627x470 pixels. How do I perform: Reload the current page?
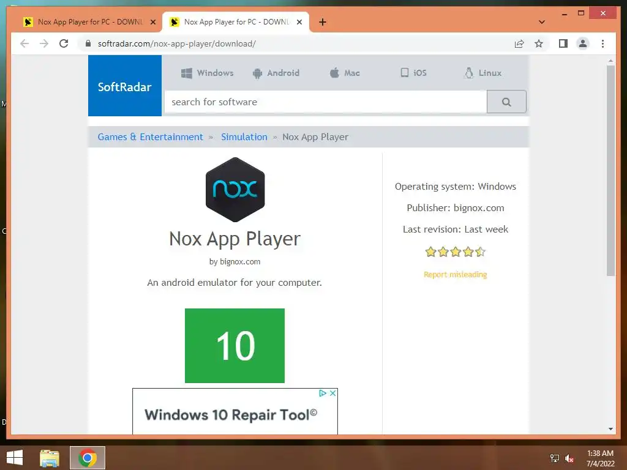(x=64, y=43)
